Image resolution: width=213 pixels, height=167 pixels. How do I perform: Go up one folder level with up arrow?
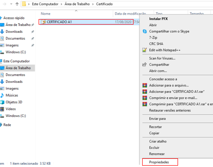click(x=17, y=4)
